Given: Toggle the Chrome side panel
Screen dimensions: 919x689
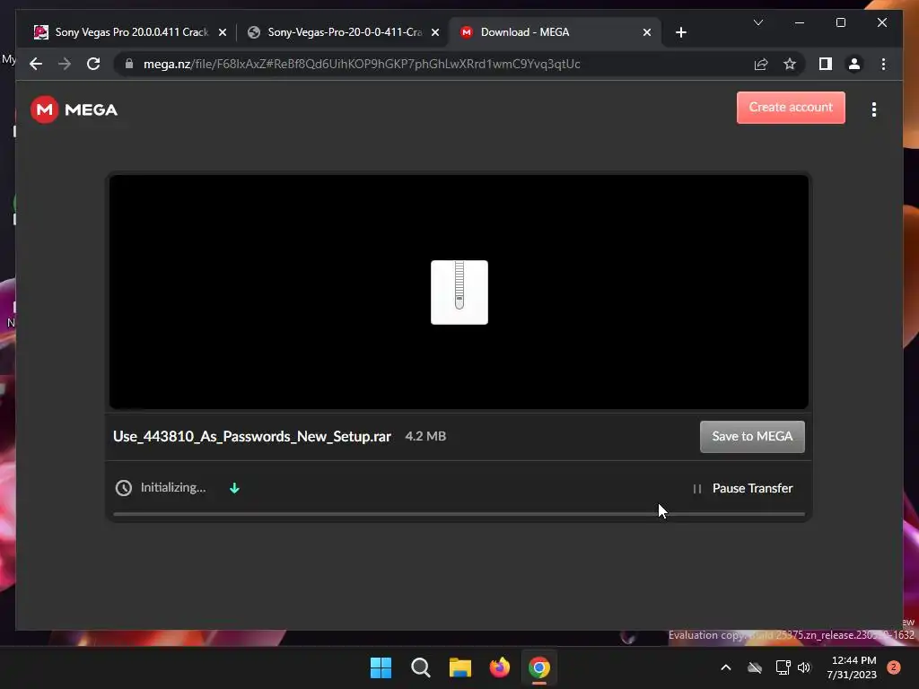Looking at the screenshot, I should (826, 64).
